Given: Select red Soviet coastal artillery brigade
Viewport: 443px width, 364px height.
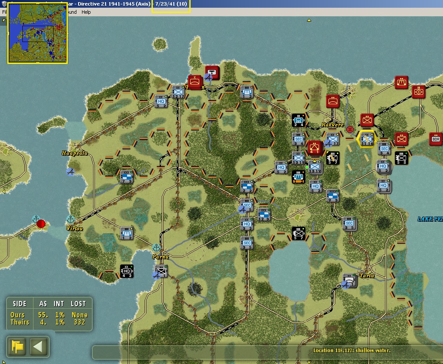Looking at the screenshot, I should click(x=194, y=81).
